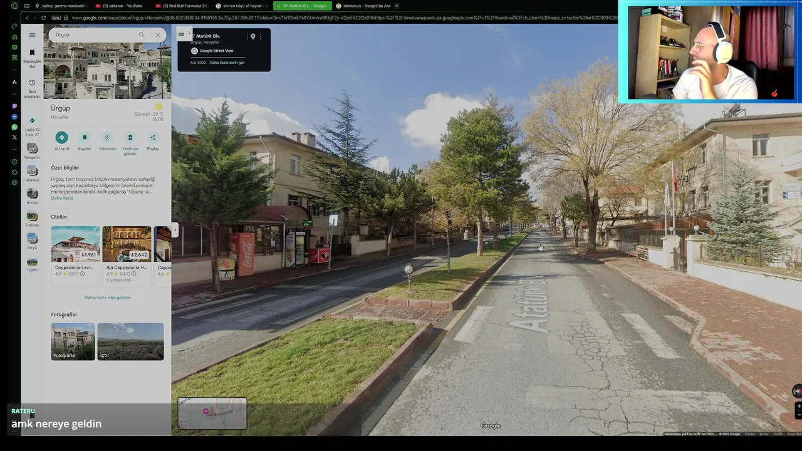Open keyboard input tools dropdown arrow

(x=189, y=34)
